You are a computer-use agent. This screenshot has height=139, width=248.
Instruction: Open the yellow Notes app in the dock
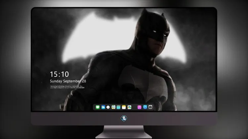point(124,107)
